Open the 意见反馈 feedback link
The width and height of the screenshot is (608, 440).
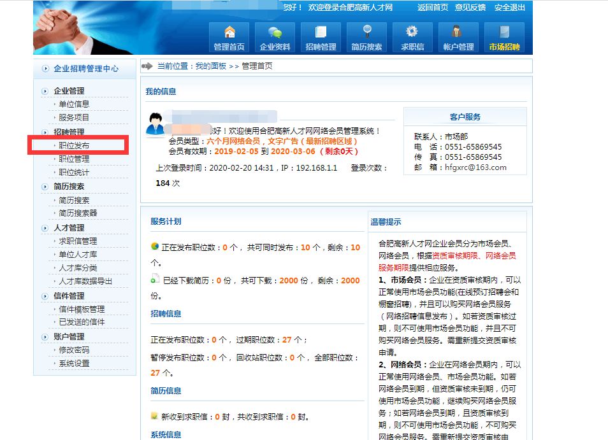click(x=470, y=8)
